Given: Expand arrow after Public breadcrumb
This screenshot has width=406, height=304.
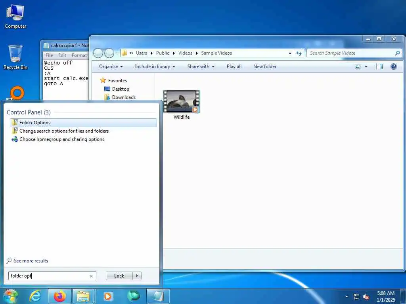Looking at the screenshot, I should pyautogui.click(x=174, y=53).
